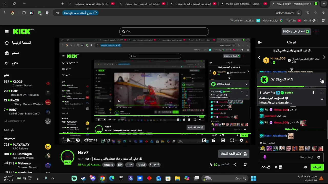Click the Kick search box

164,31
